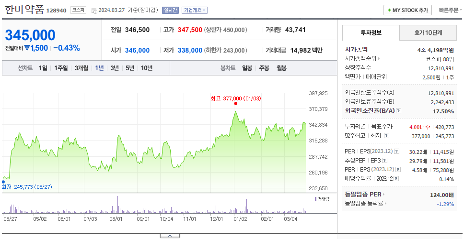Select the 10년 line chart period

[x=147, y=68]
